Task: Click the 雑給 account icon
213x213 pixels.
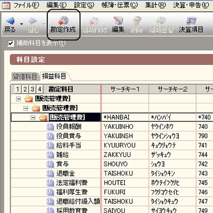Action: [51, 155]
